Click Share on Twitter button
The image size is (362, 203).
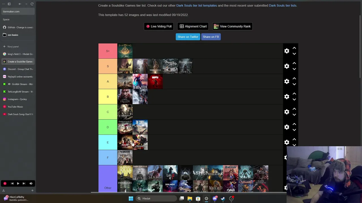(x=188, y=37)
